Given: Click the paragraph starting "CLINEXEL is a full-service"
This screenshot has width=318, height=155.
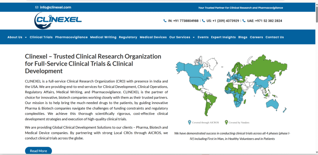Looking at the screenshot, I should pyautogui.click(x=96, y=100).
